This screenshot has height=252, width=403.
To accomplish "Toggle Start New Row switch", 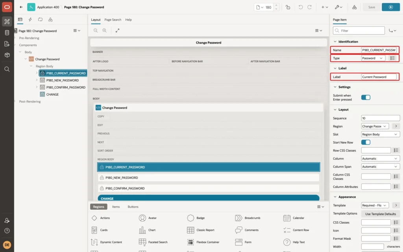I will [366, 142].
